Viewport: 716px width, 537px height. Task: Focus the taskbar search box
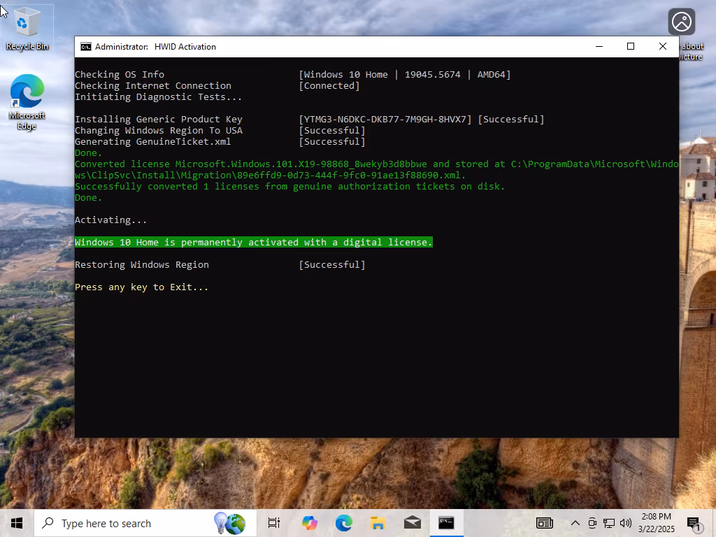[145, 523]
